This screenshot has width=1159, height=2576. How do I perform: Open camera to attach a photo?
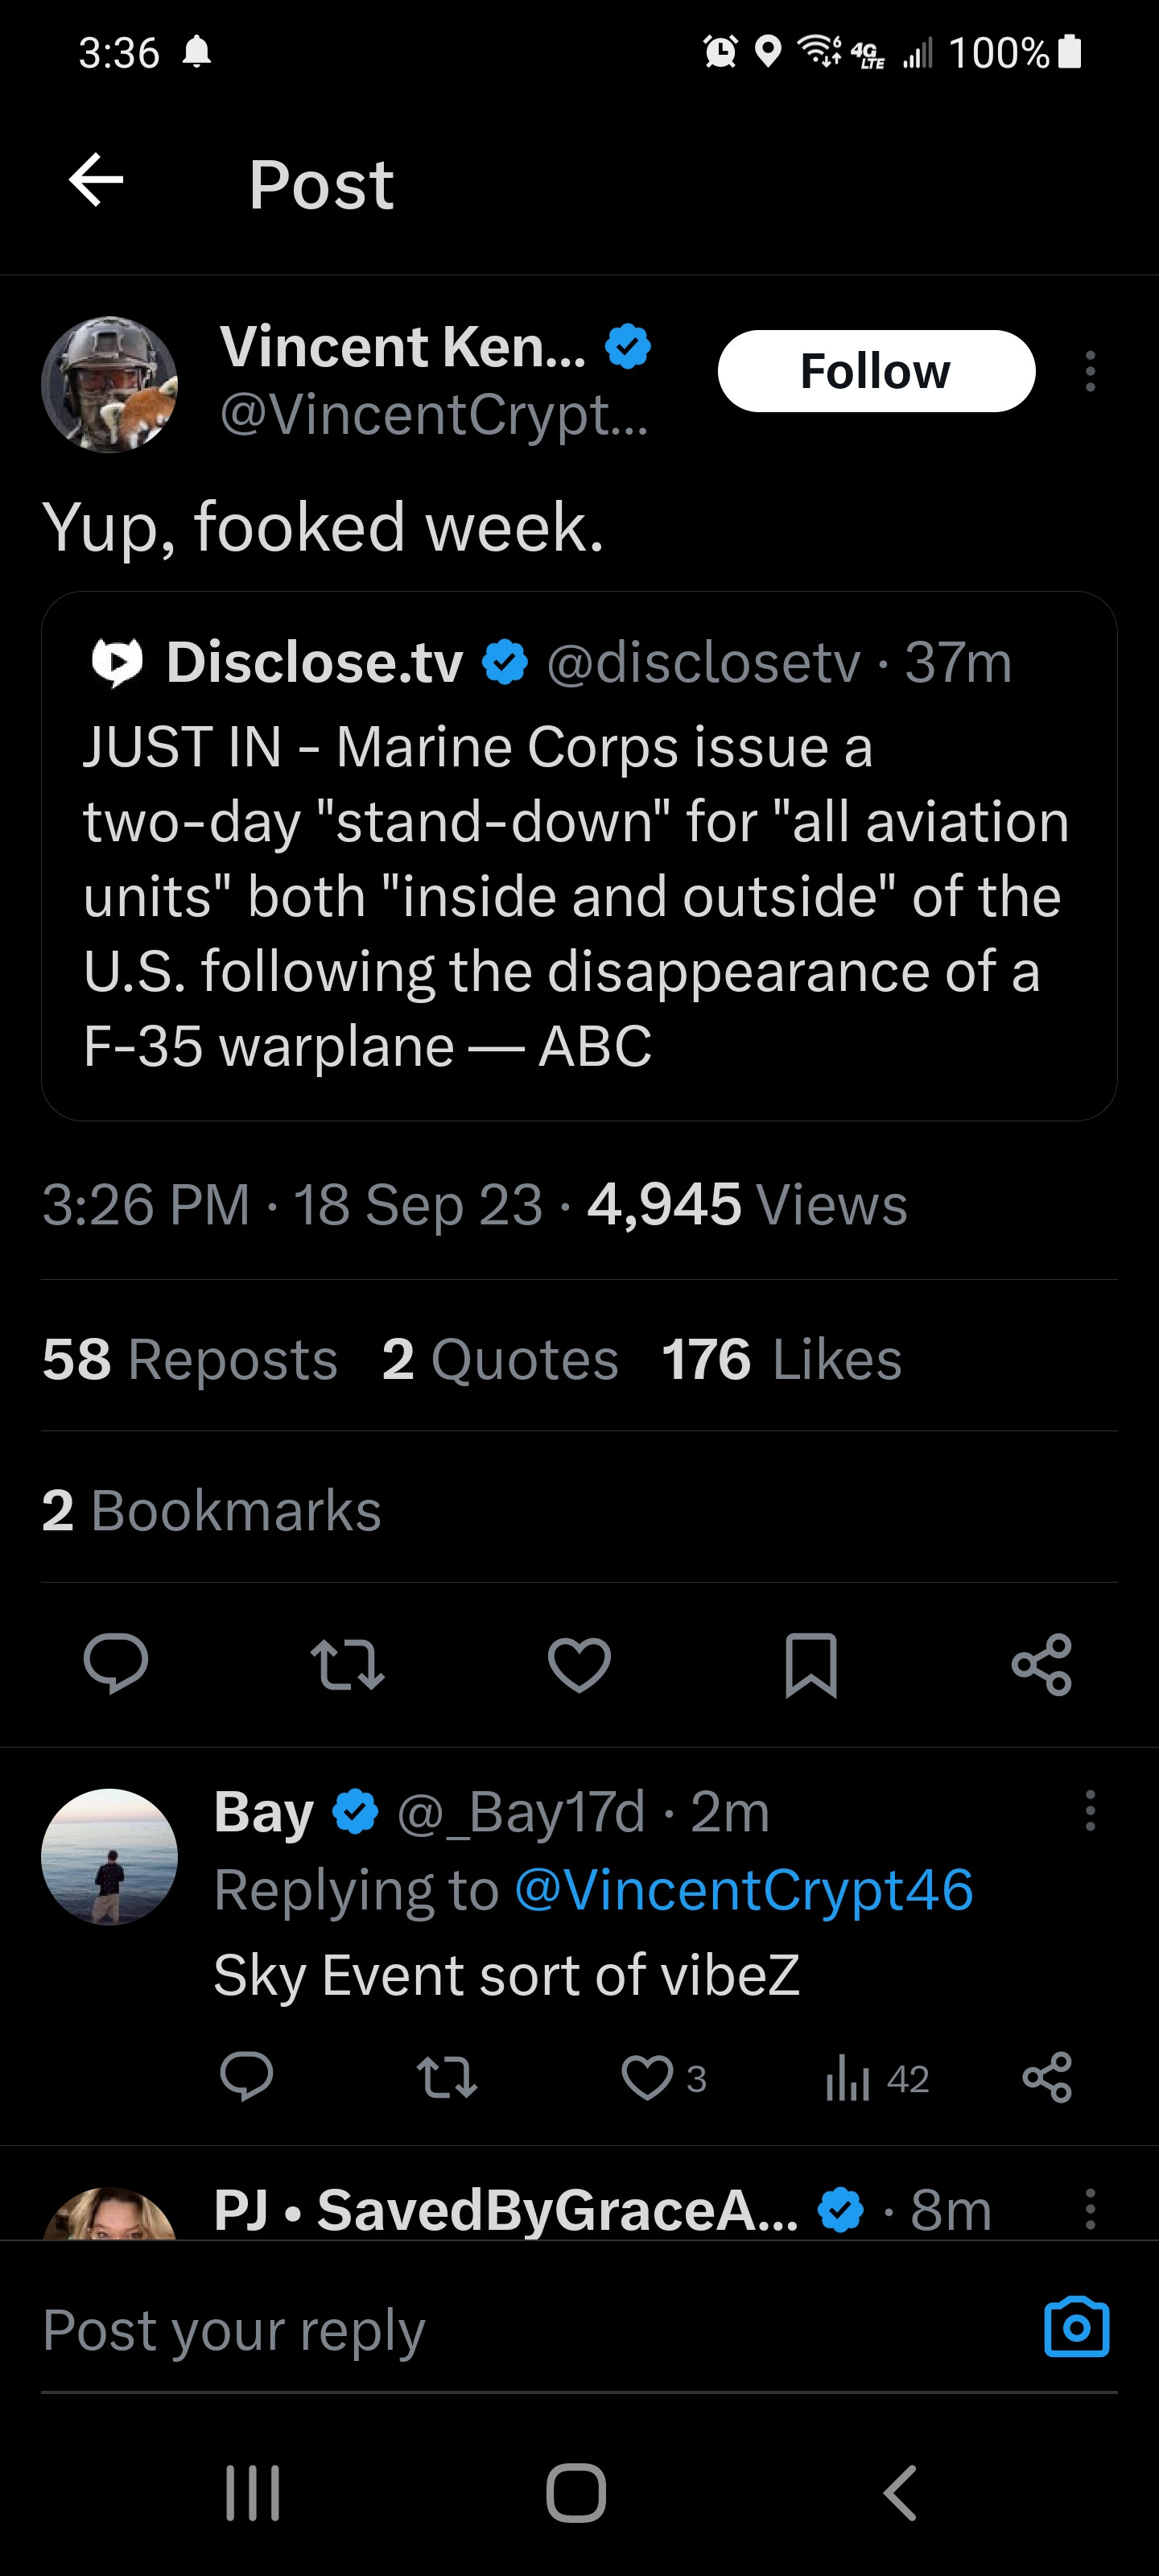tap(1076, 2328)
